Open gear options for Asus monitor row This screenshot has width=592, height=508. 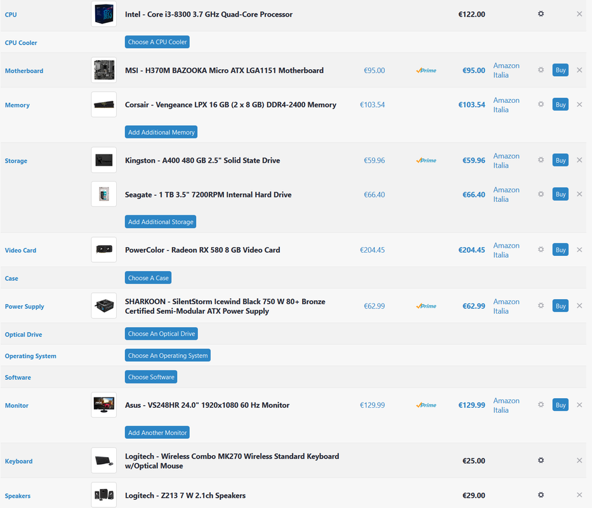tap(541, 405)
